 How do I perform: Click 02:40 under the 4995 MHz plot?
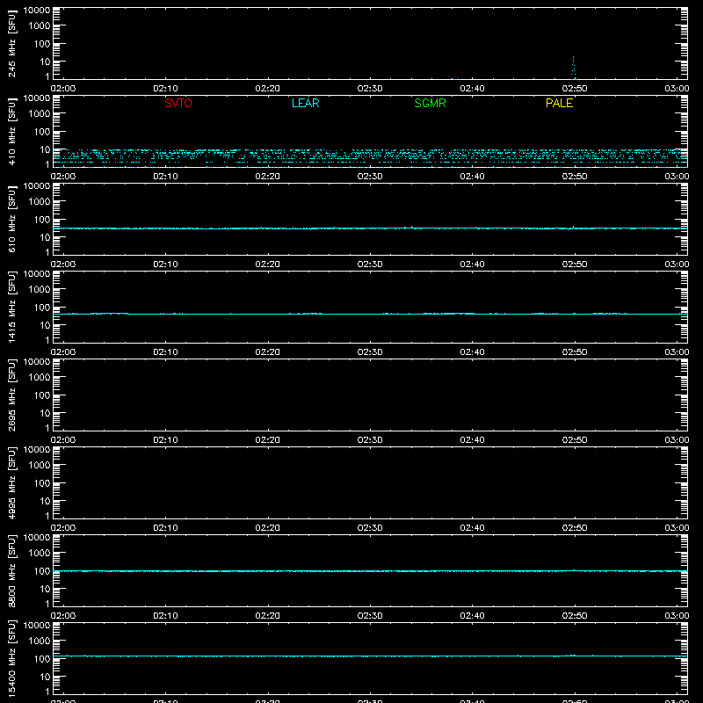pos(472,528)
